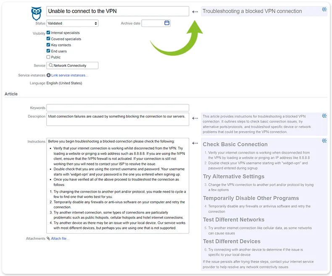
Task: Select suggested title 'Troubleshooting a blocked VPN connection'
Action: (x=252, y=11)
